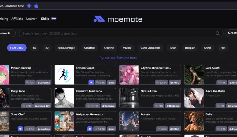
Task: Open the @1tsNexus creator profile
Action: (x=173, y=106)
